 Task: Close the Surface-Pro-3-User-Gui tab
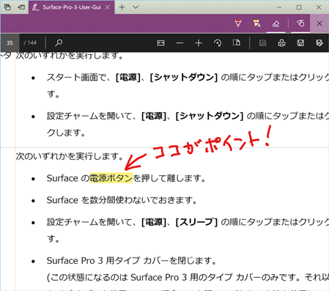pyautogui.click(x=108, y=7)
